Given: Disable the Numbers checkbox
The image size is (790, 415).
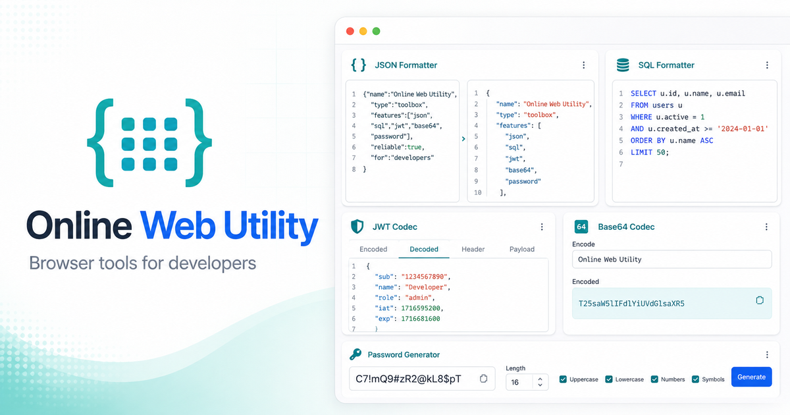Looking at the screenshot, I should pyautogui.click(x=654, y=379).
